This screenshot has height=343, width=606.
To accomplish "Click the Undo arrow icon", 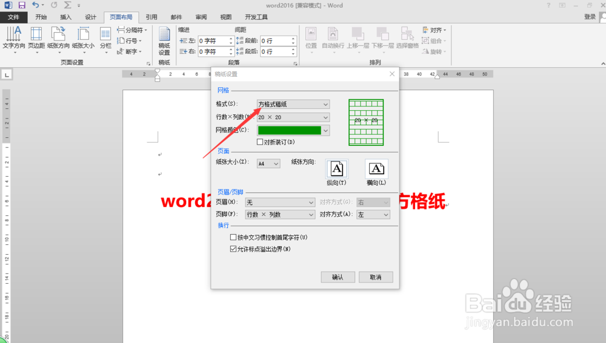I will 36,5.
